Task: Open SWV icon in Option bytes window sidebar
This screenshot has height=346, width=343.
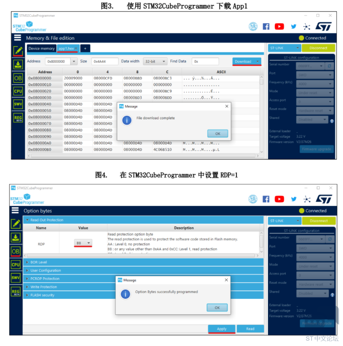Action: tap(16, 278)
